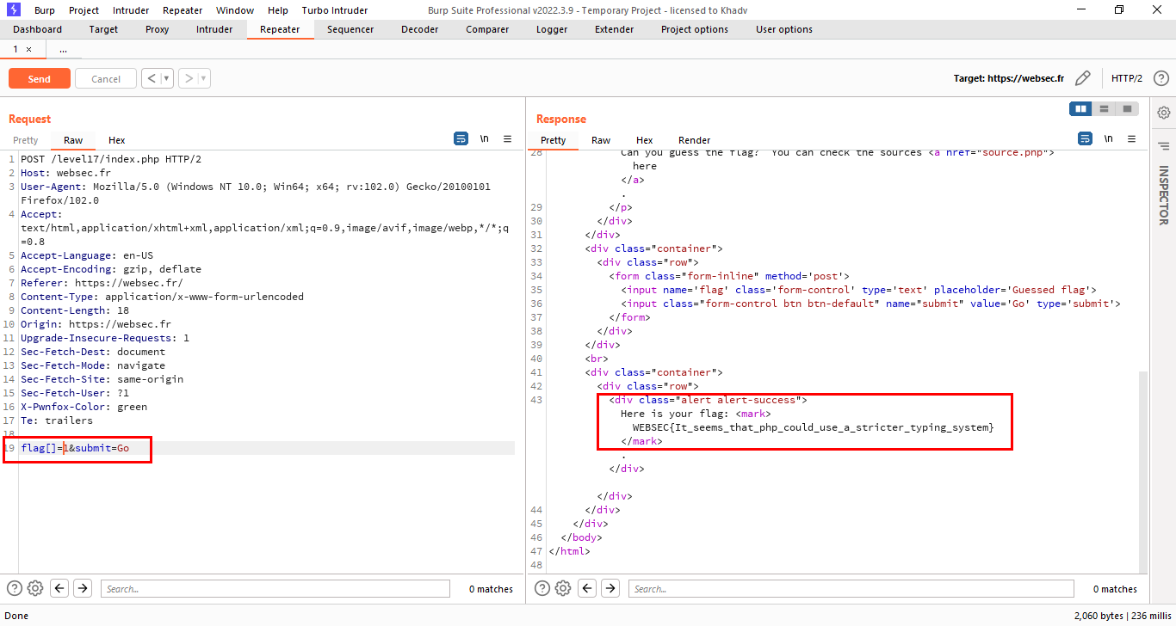The height and width of the screenshot is (626, 1176).
Task: Switch response view to Raw
Action: [x=601, y=140]
